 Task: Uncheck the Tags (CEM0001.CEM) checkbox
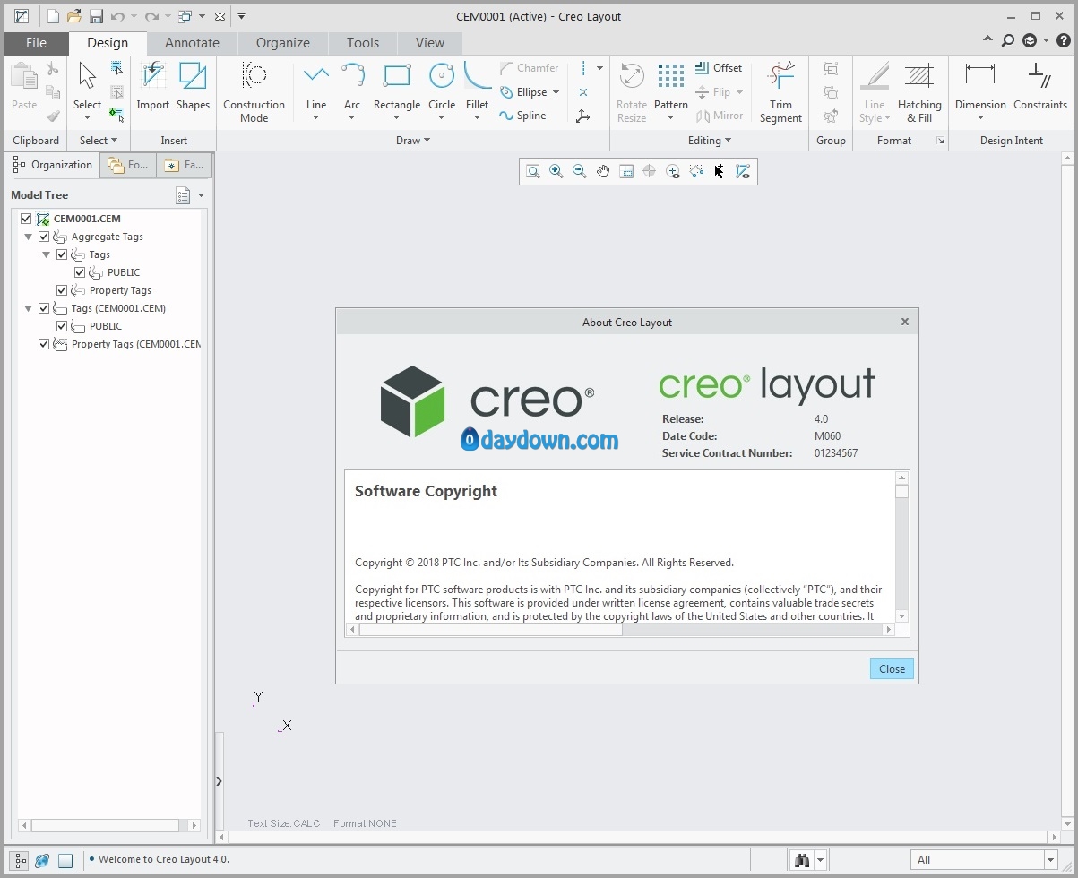[44, 308]
